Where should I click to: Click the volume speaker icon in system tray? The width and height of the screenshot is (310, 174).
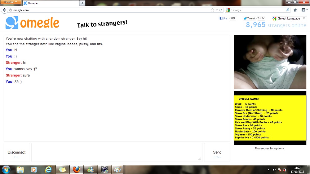274,170
